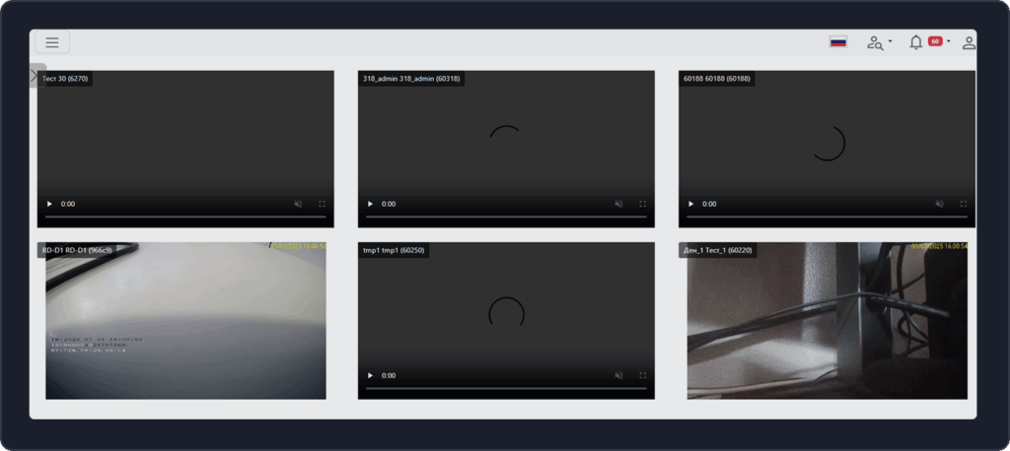The width and height of the screenshot is (1010, 451).
Task: Enter fullscreen on the tmp1 video
Action: point(643,375)
